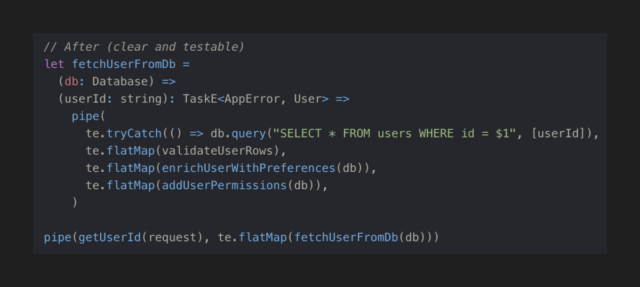Image resolution: width=640 pixels, height=287 pixels.
Task: Select the "validateUserRows" function reference
Action: (217, 150)
